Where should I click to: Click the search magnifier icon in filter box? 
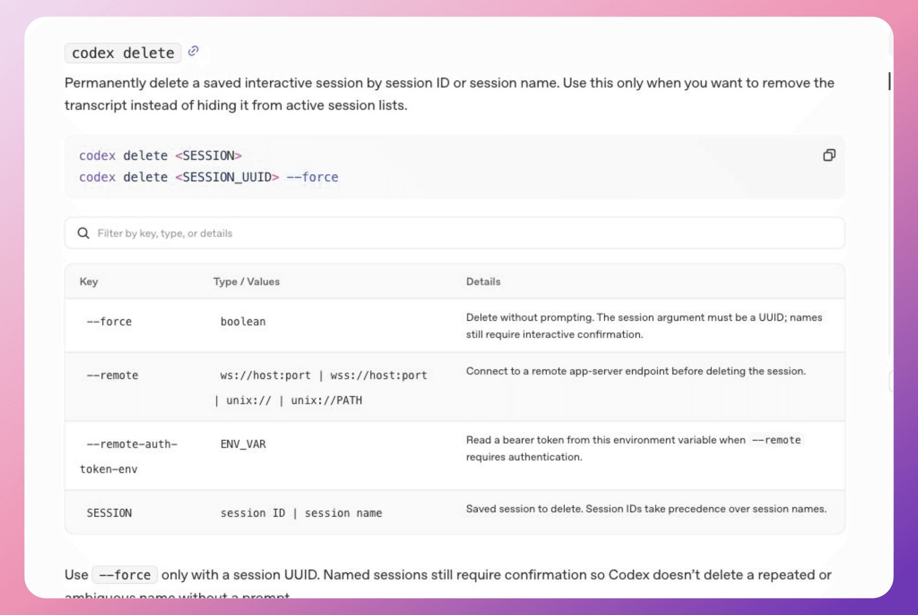coord(83,233)
